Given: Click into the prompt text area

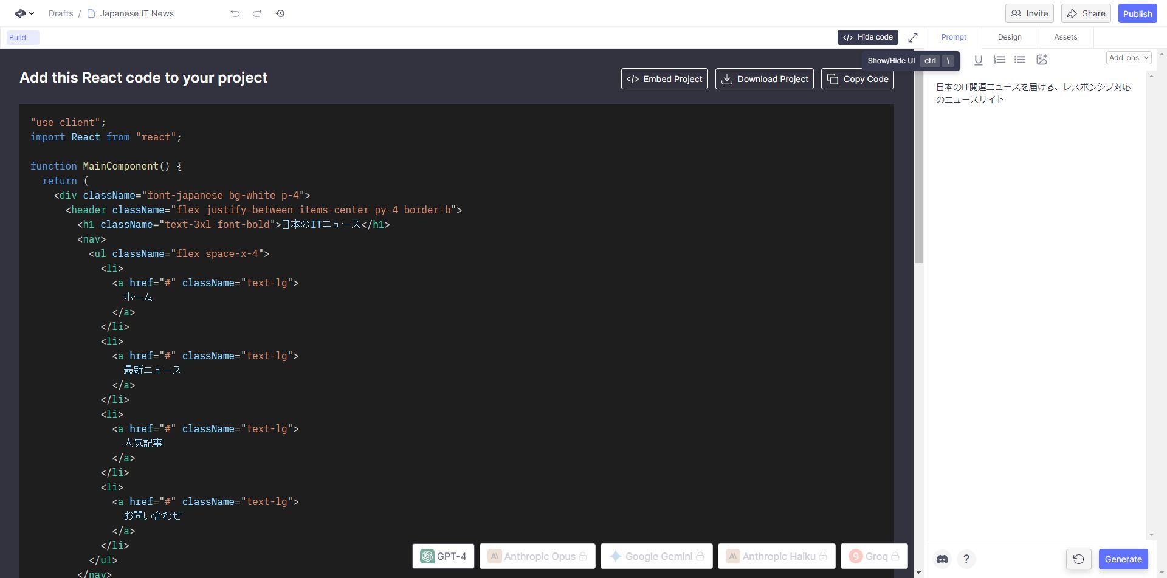Looking at the screenshot, I should click(x=1036, y=304).
